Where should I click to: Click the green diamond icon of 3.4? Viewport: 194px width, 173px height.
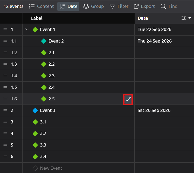pyautogui.click(x=35, y=157)
